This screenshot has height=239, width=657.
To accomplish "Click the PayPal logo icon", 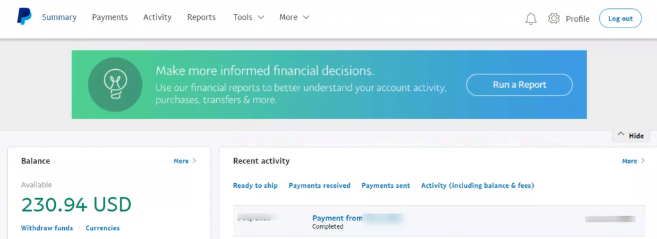I will click(24, 17).
